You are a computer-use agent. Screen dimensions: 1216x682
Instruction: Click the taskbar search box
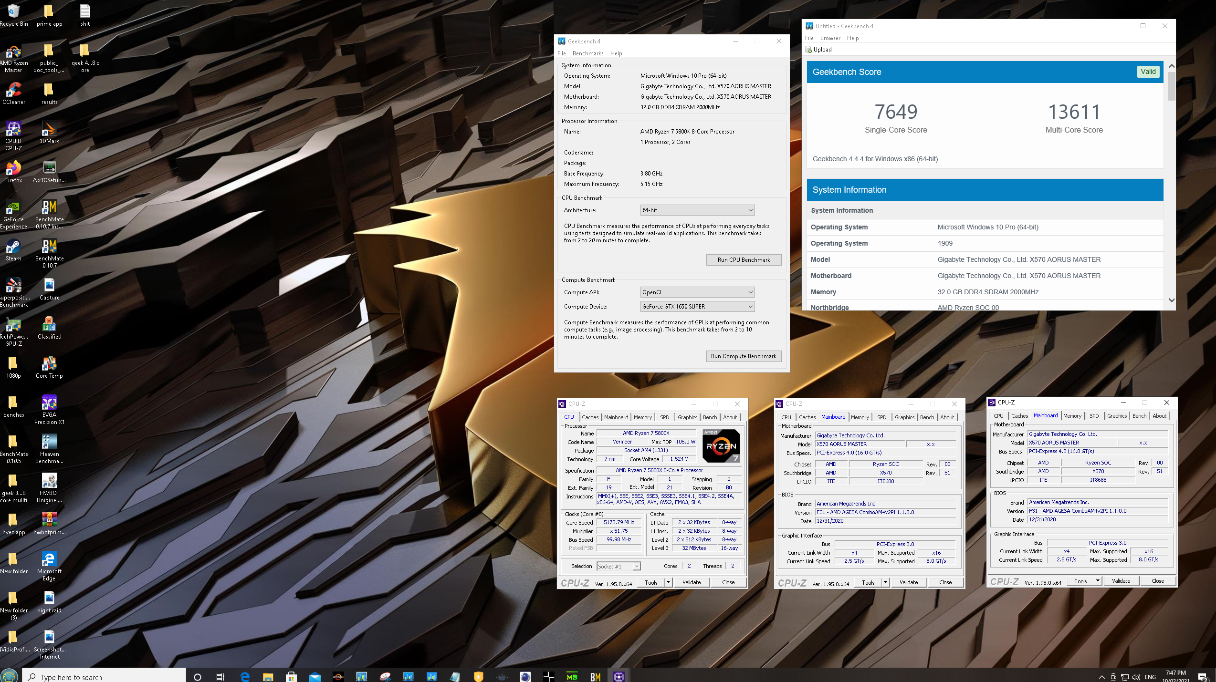click(104, 676)
